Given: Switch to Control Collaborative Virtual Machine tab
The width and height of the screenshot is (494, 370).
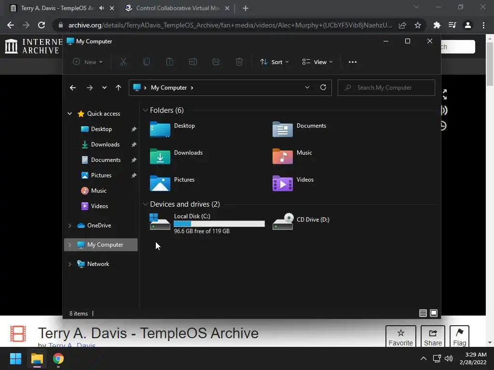Looking at the screenshot, I should pos(177,8).
